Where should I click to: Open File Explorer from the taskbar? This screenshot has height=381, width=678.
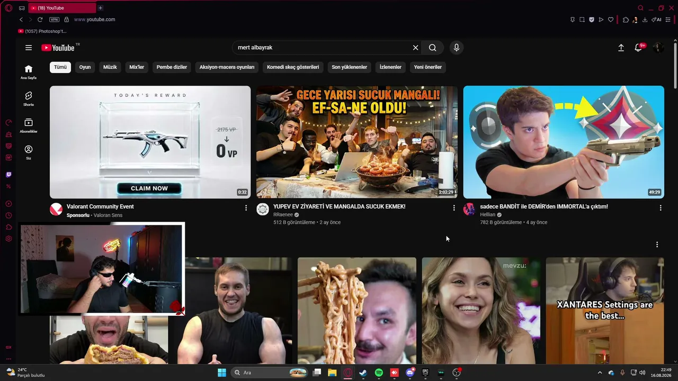pyautogui.click(x=332, y=373)
